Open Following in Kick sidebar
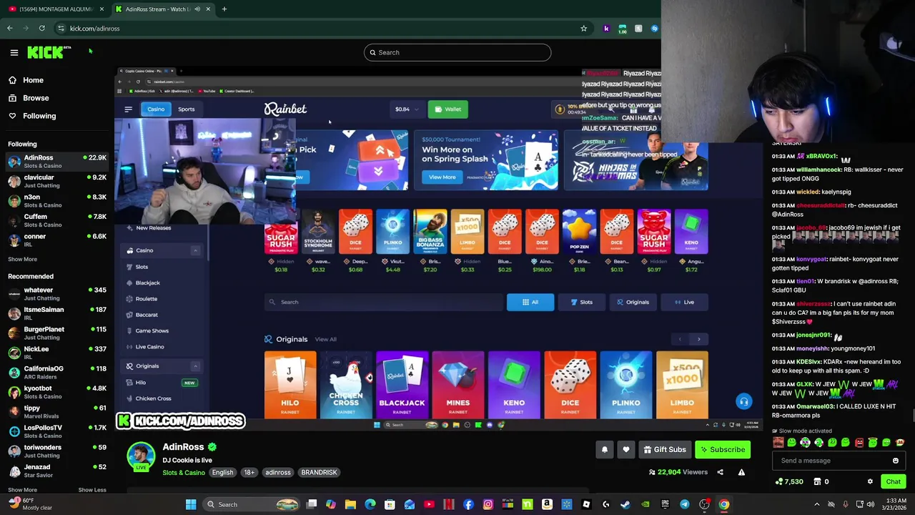Viewport: 915px width, 515px height. [32, 116]
